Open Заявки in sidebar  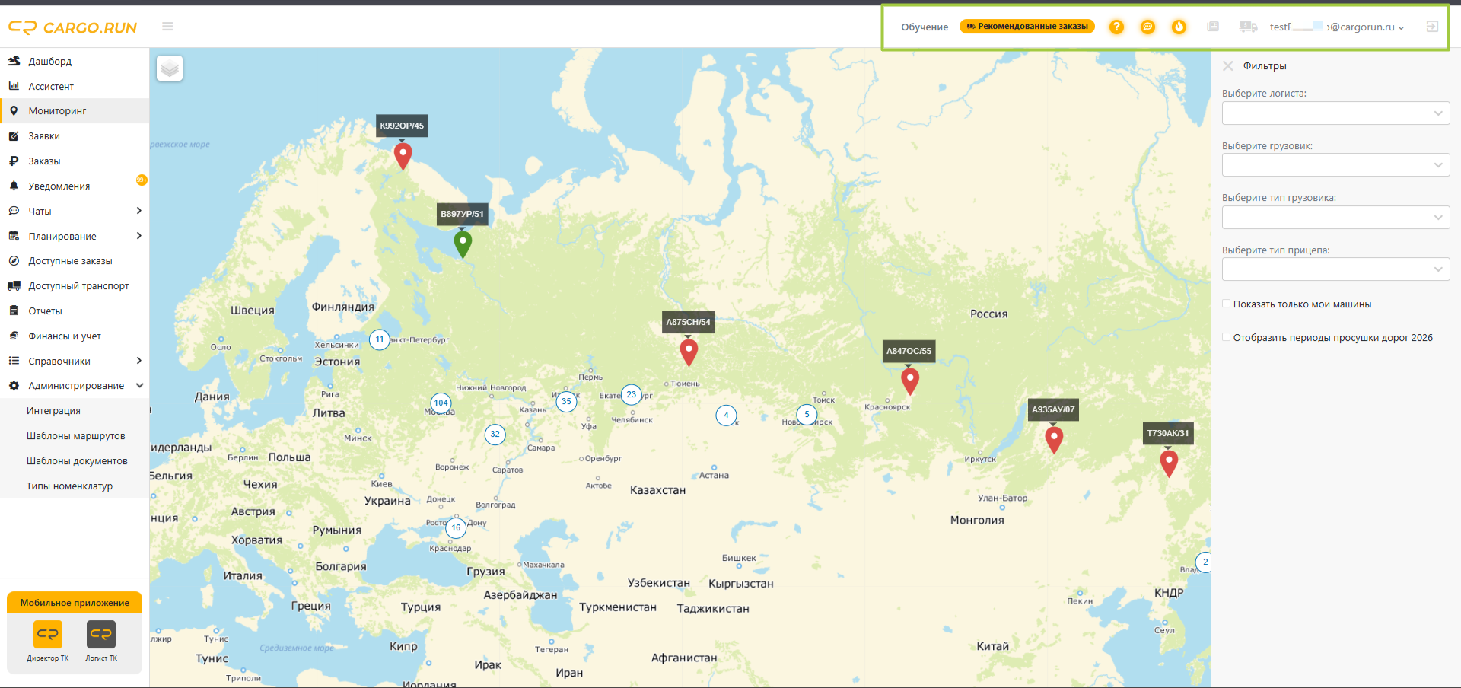click(x=75, y=136)
